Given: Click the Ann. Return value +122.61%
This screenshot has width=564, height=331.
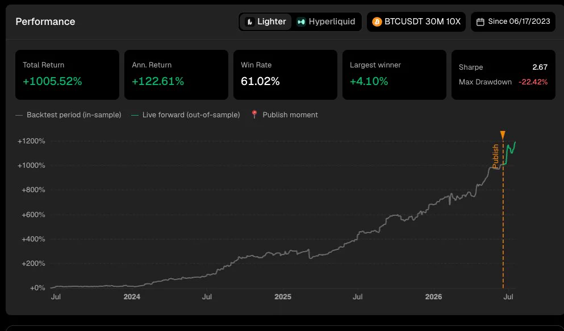Looking at the screenshot, I should coord(158,81).
